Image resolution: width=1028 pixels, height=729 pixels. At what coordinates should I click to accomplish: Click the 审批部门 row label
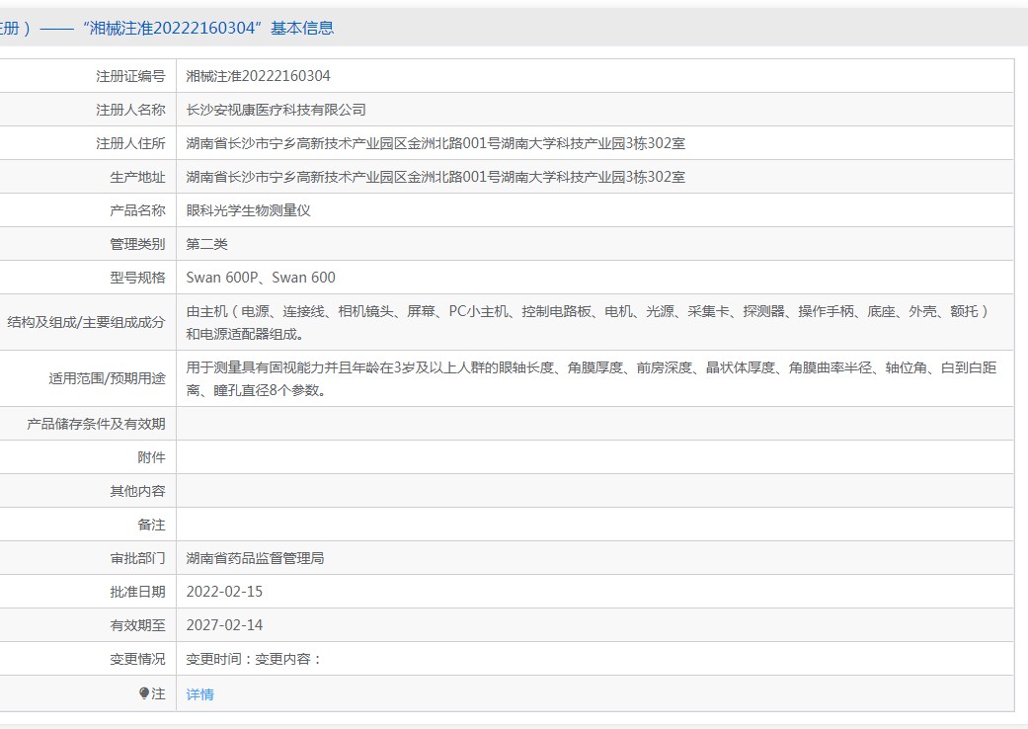click(x=137, y=558)
